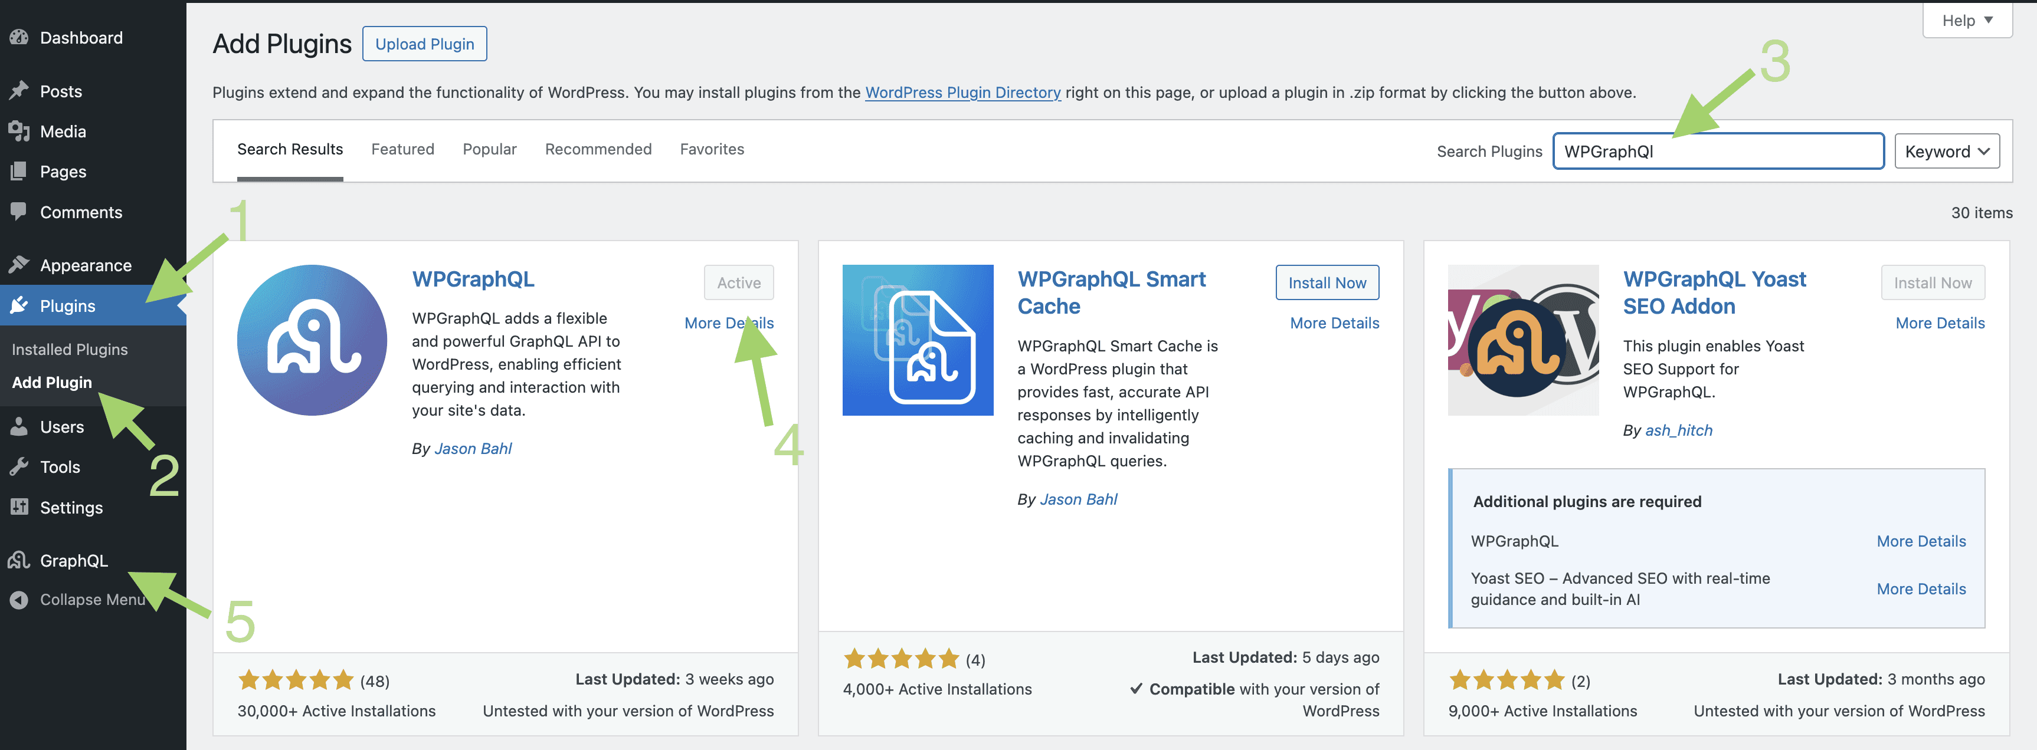Click the Dashboard gauge icon
Viewport: 2037px width, 750px height.
(19, 37)
